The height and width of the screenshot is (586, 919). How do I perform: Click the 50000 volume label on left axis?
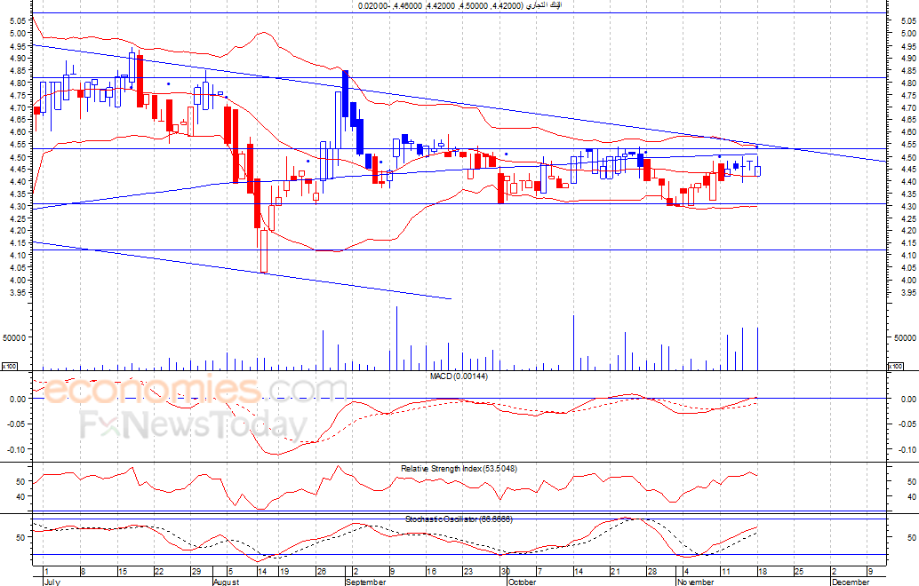click(x=14, y=337)
